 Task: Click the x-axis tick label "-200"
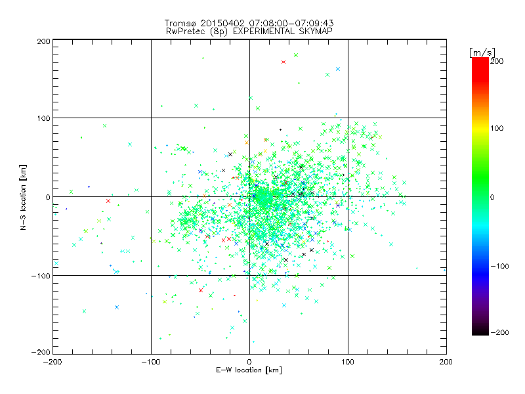pos(52,362)
